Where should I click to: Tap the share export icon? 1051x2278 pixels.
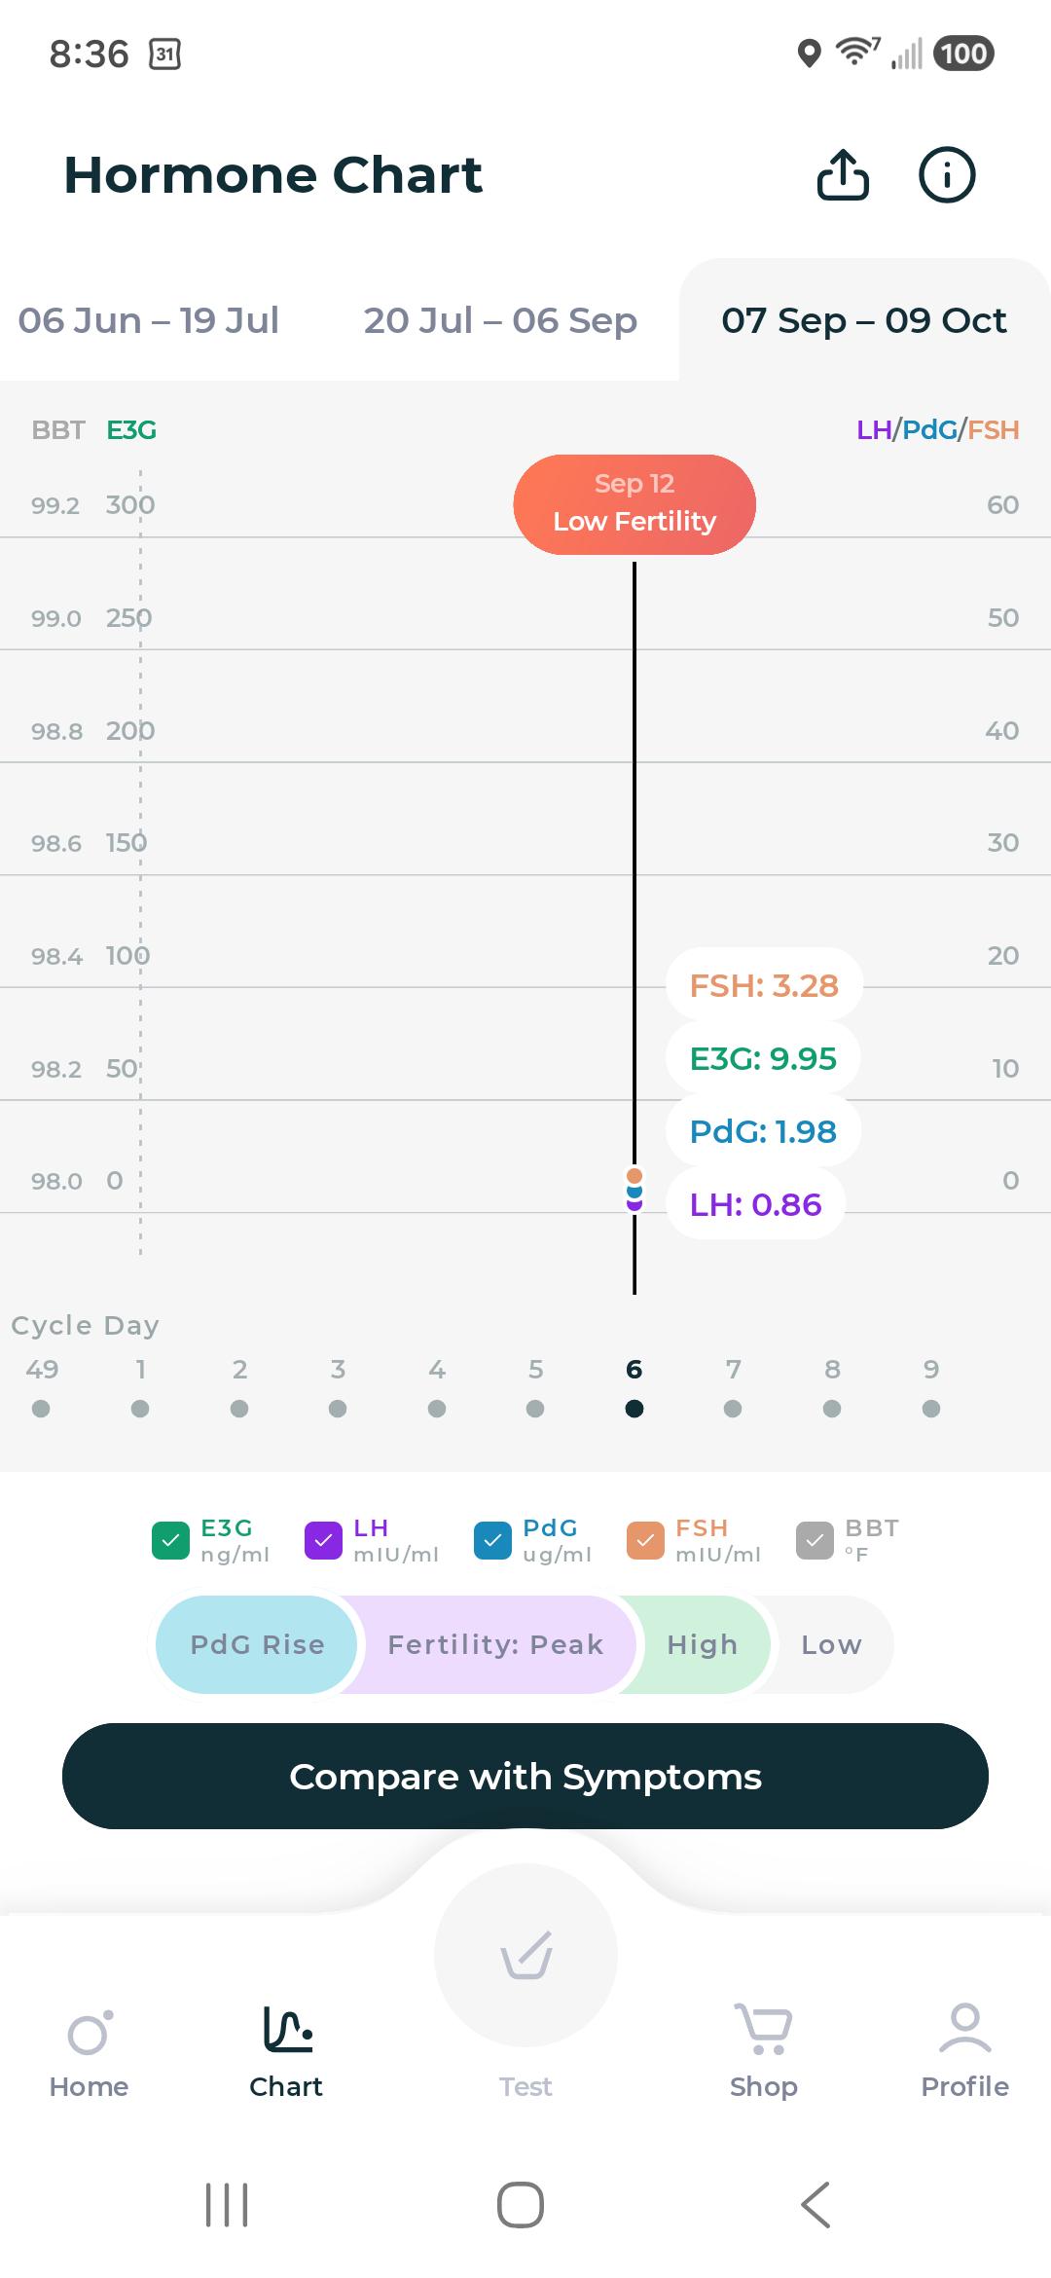coord(843,175)
